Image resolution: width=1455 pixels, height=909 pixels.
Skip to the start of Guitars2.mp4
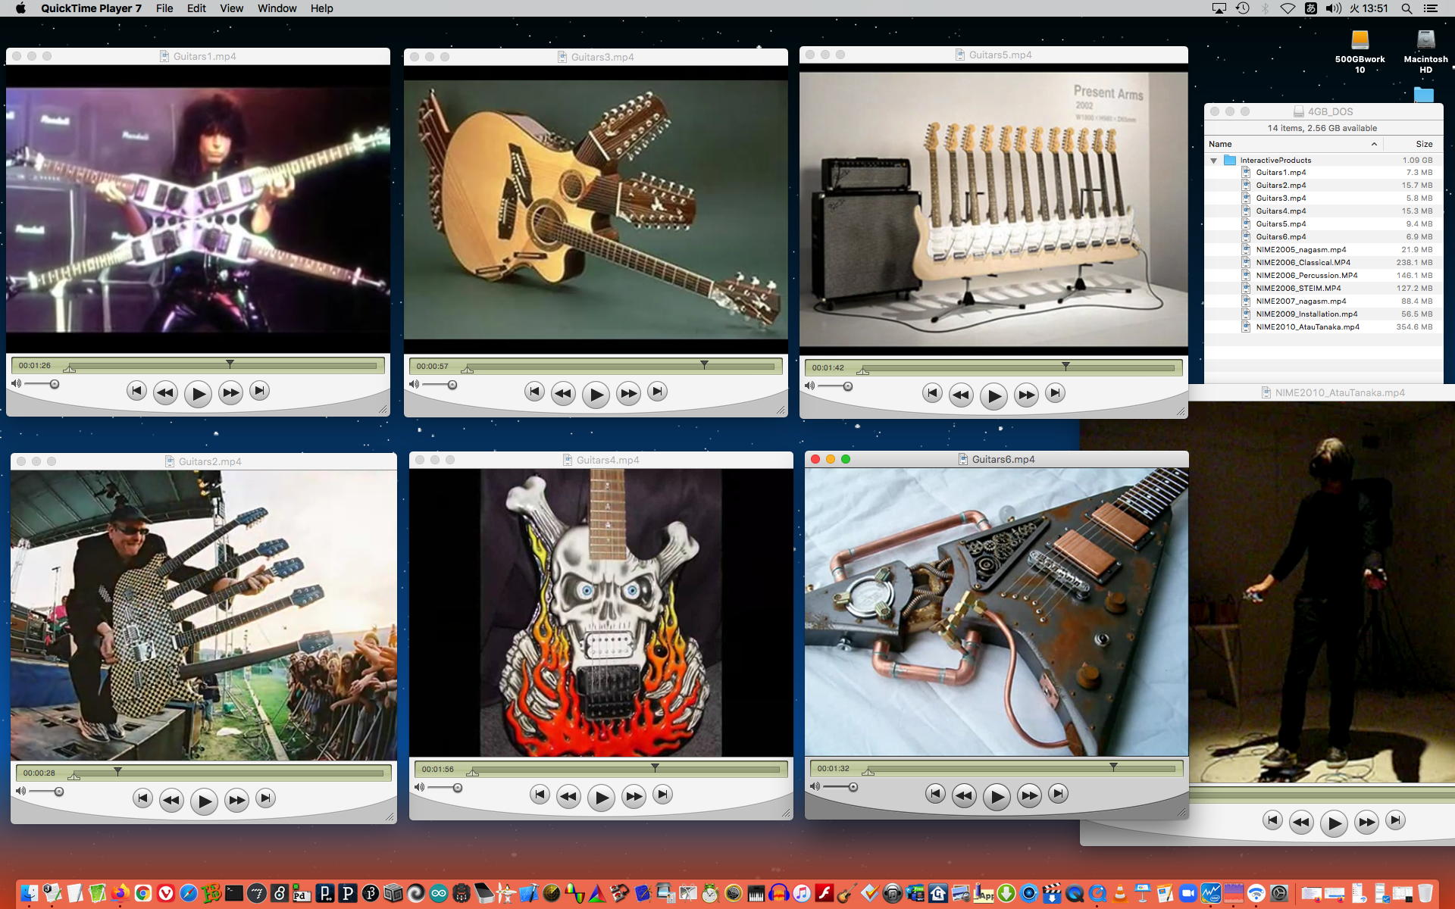coord(142,798)
